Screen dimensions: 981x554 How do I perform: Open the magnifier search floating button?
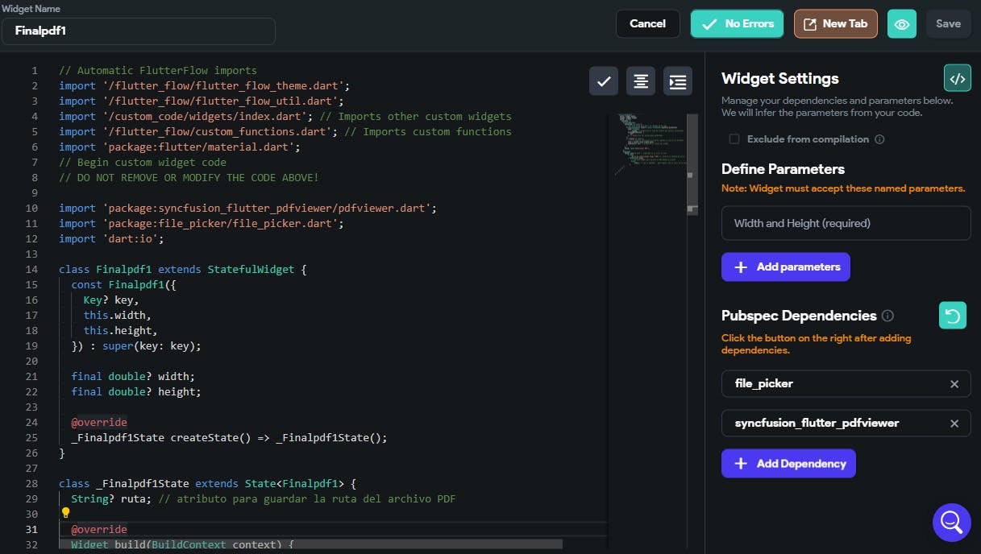[x=951, y=523]
